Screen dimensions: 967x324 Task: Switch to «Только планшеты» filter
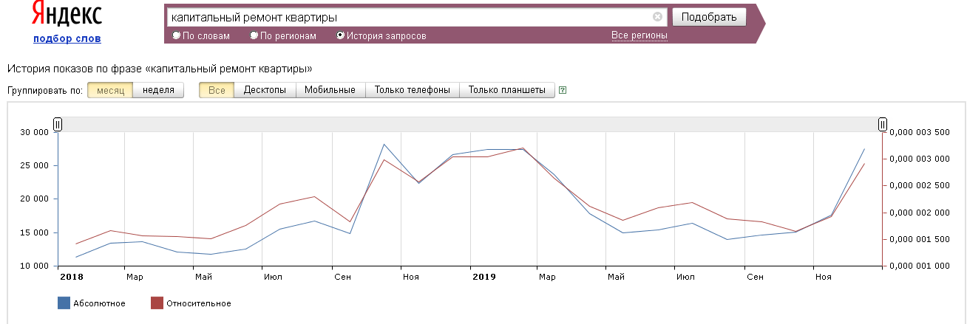coord(506,90)
